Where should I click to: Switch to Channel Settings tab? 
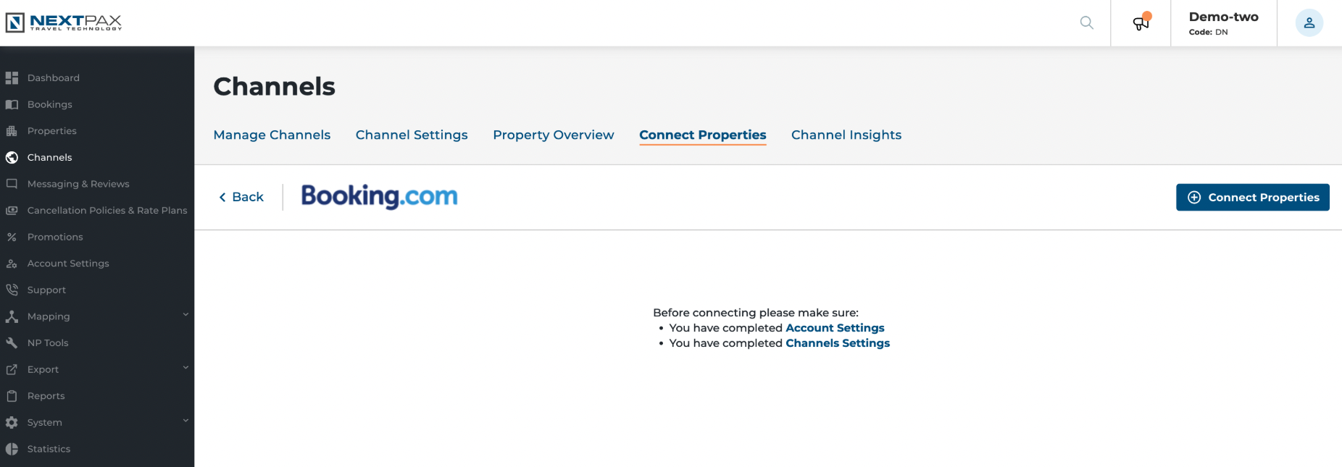coord(412,135)
